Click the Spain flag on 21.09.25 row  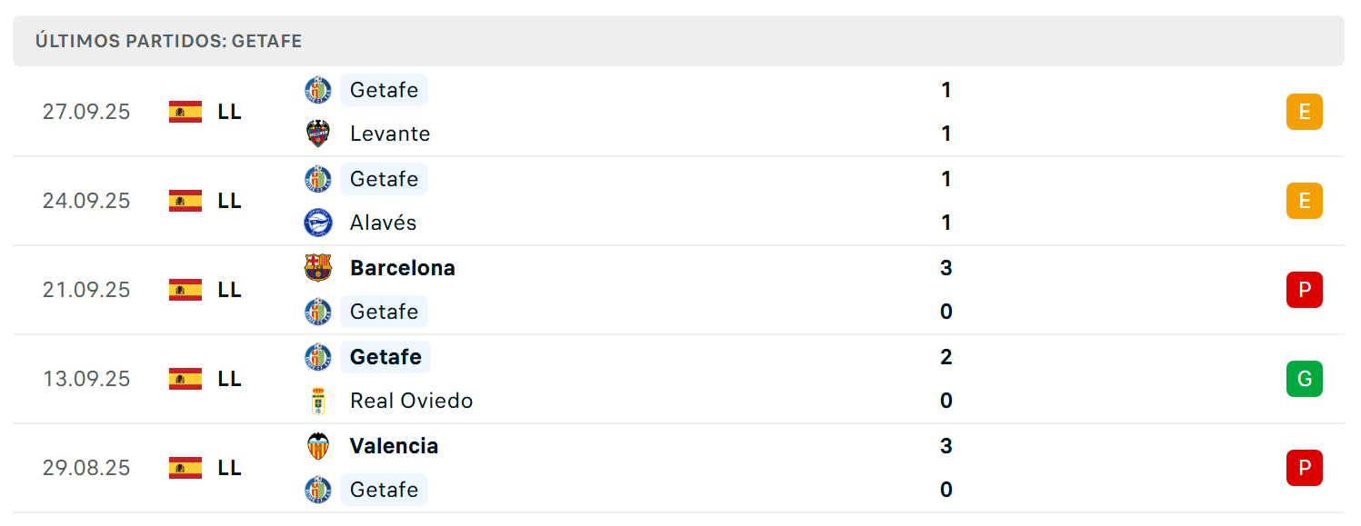pos(185,290)
